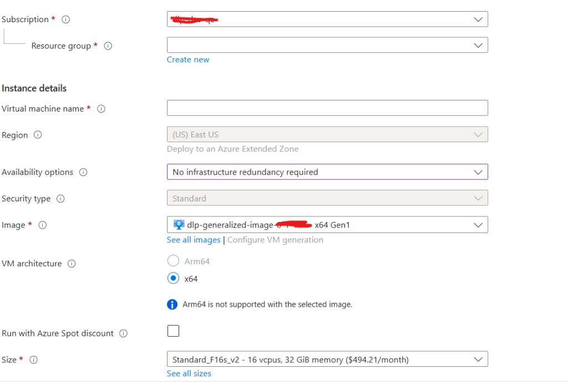Viewport: 568px width, 389px height.
Task: Expand the Image dropdown
Action: [327, 225]
